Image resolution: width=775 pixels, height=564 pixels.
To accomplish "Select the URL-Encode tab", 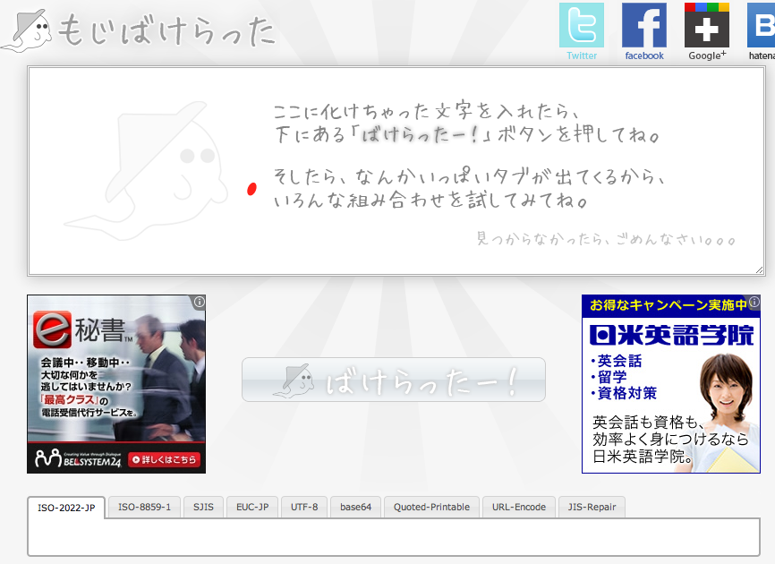I will [519, 507].
